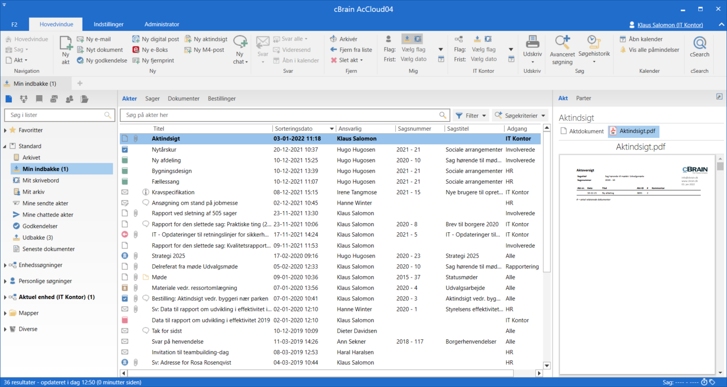Click the two-persons icon in left toolbar

(70, 99)
